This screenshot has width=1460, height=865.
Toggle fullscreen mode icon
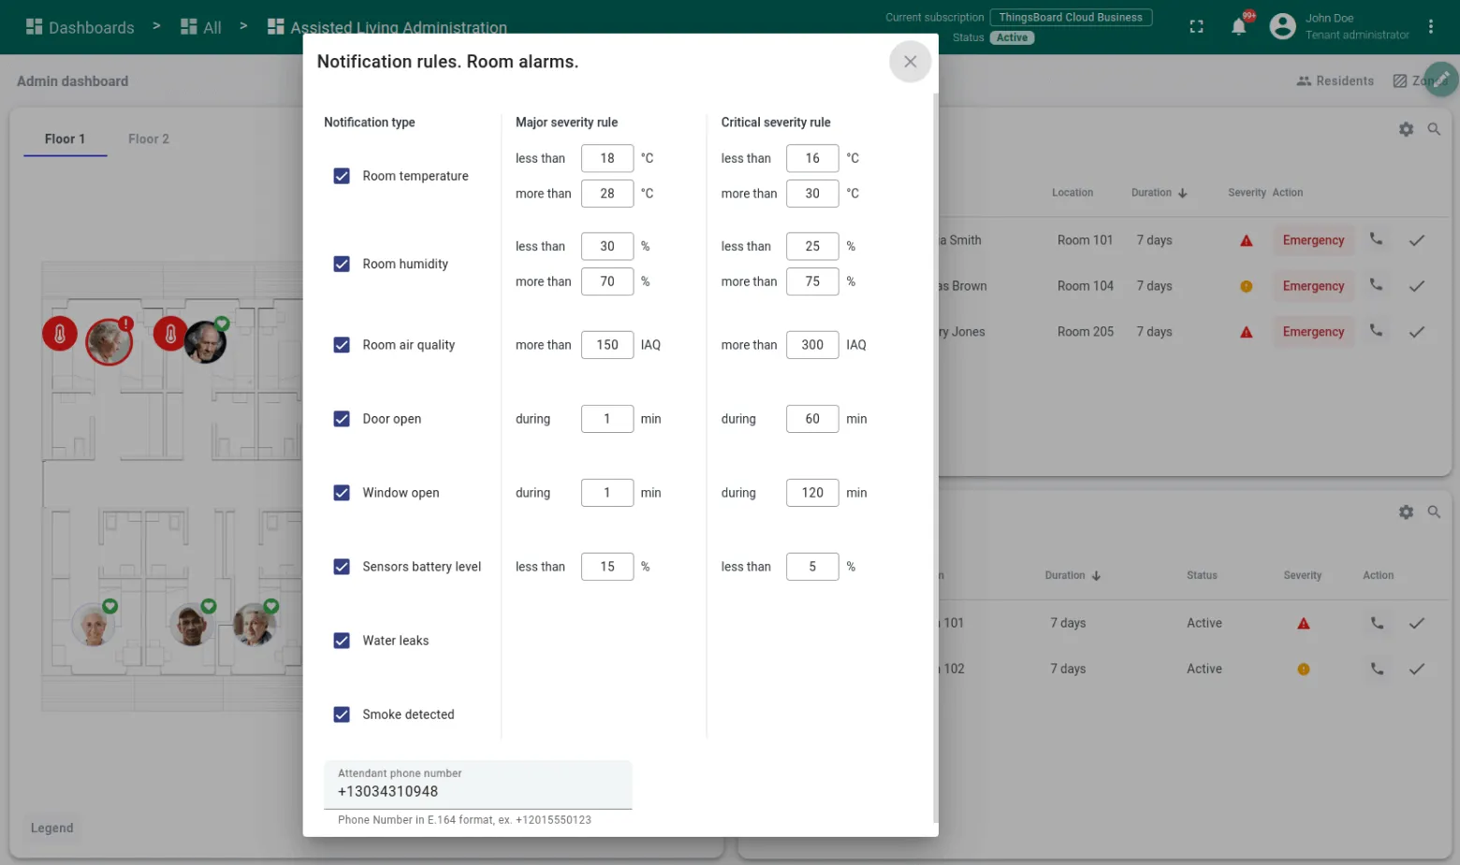[1196, 27]
